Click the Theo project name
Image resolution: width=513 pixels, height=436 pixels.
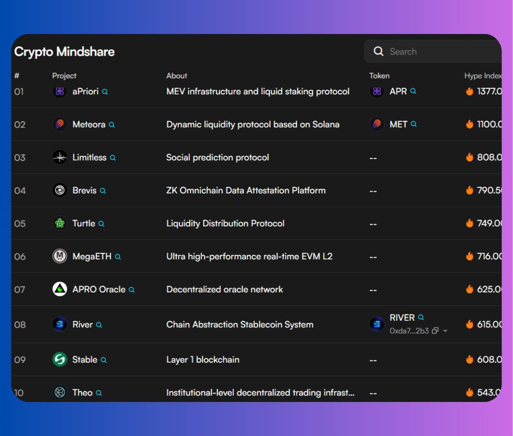tap(83, 392)
